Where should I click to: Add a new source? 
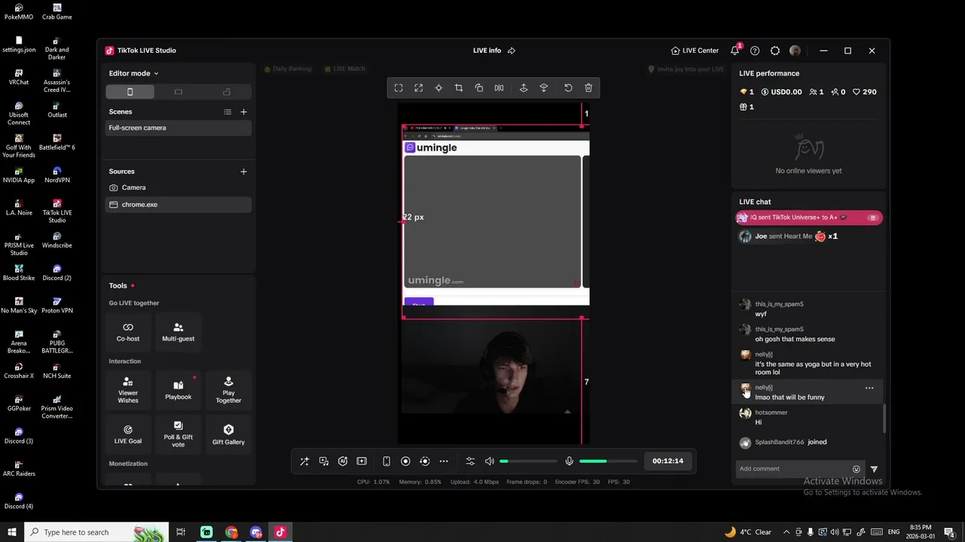244,172
